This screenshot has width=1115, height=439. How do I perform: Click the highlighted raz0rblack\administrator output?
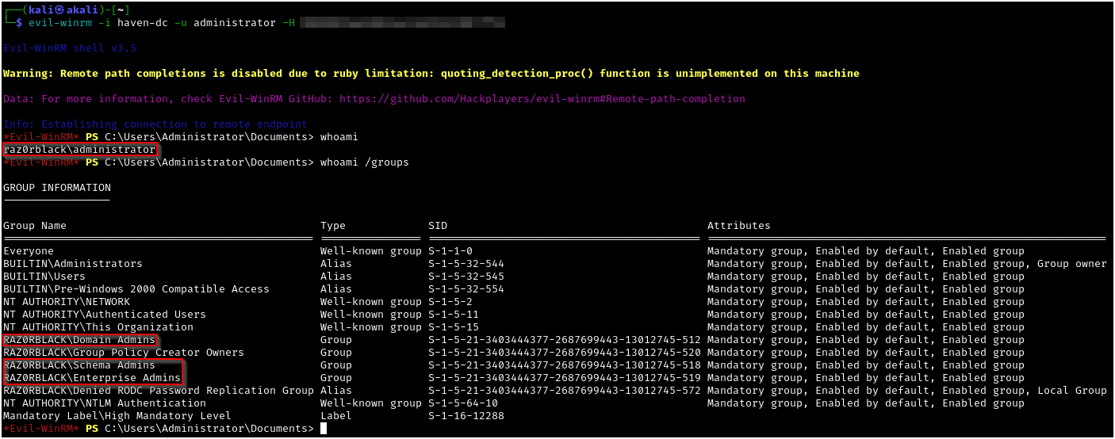tap(79, 150)
